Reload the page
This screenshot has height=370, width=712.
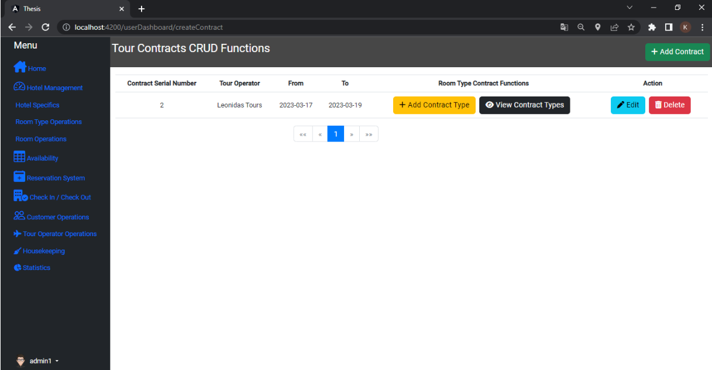[x=46, y=27]
